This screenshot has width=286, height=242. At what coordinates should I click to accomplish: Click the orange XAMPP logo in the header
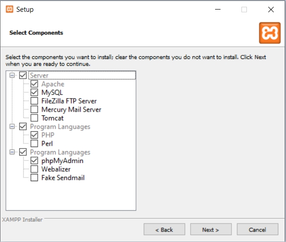[x=270, y=33]
